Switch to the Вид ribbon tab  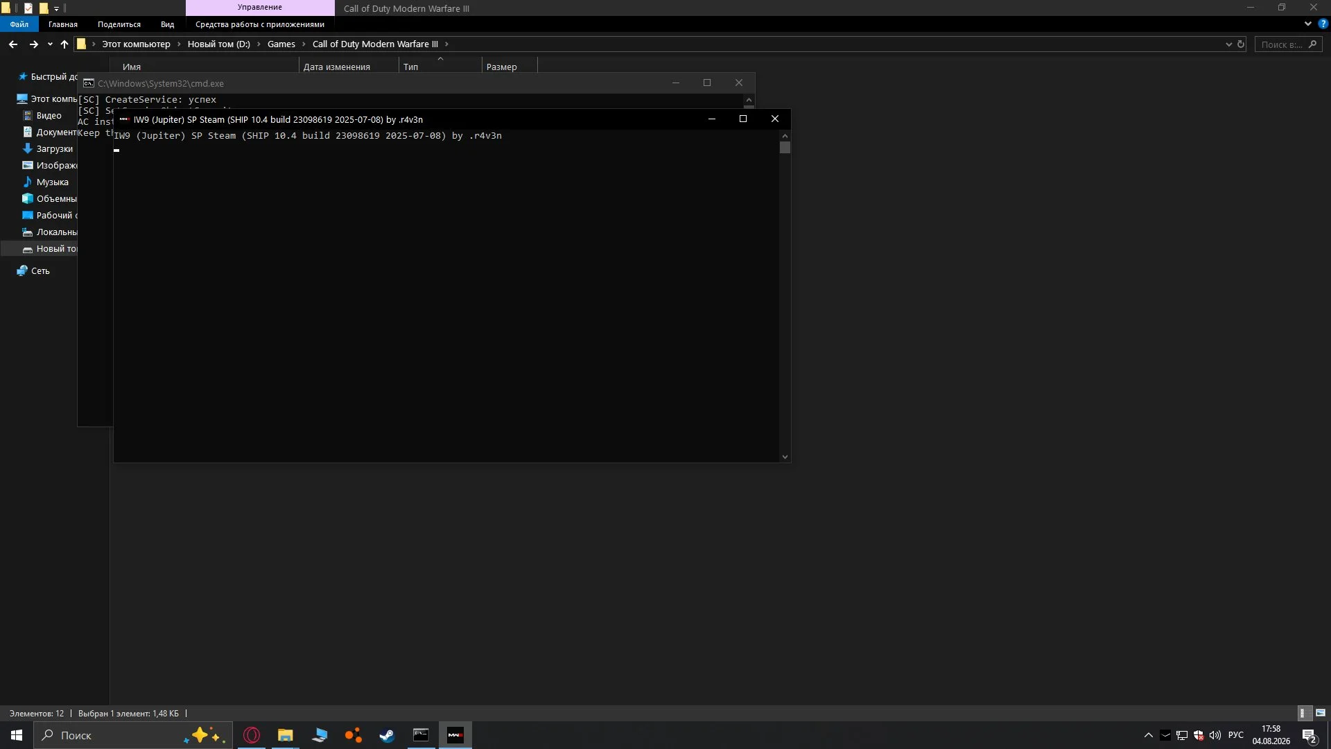168,24
